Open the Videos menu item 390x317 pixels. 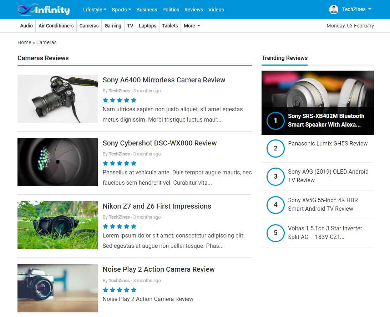(216, 9)
